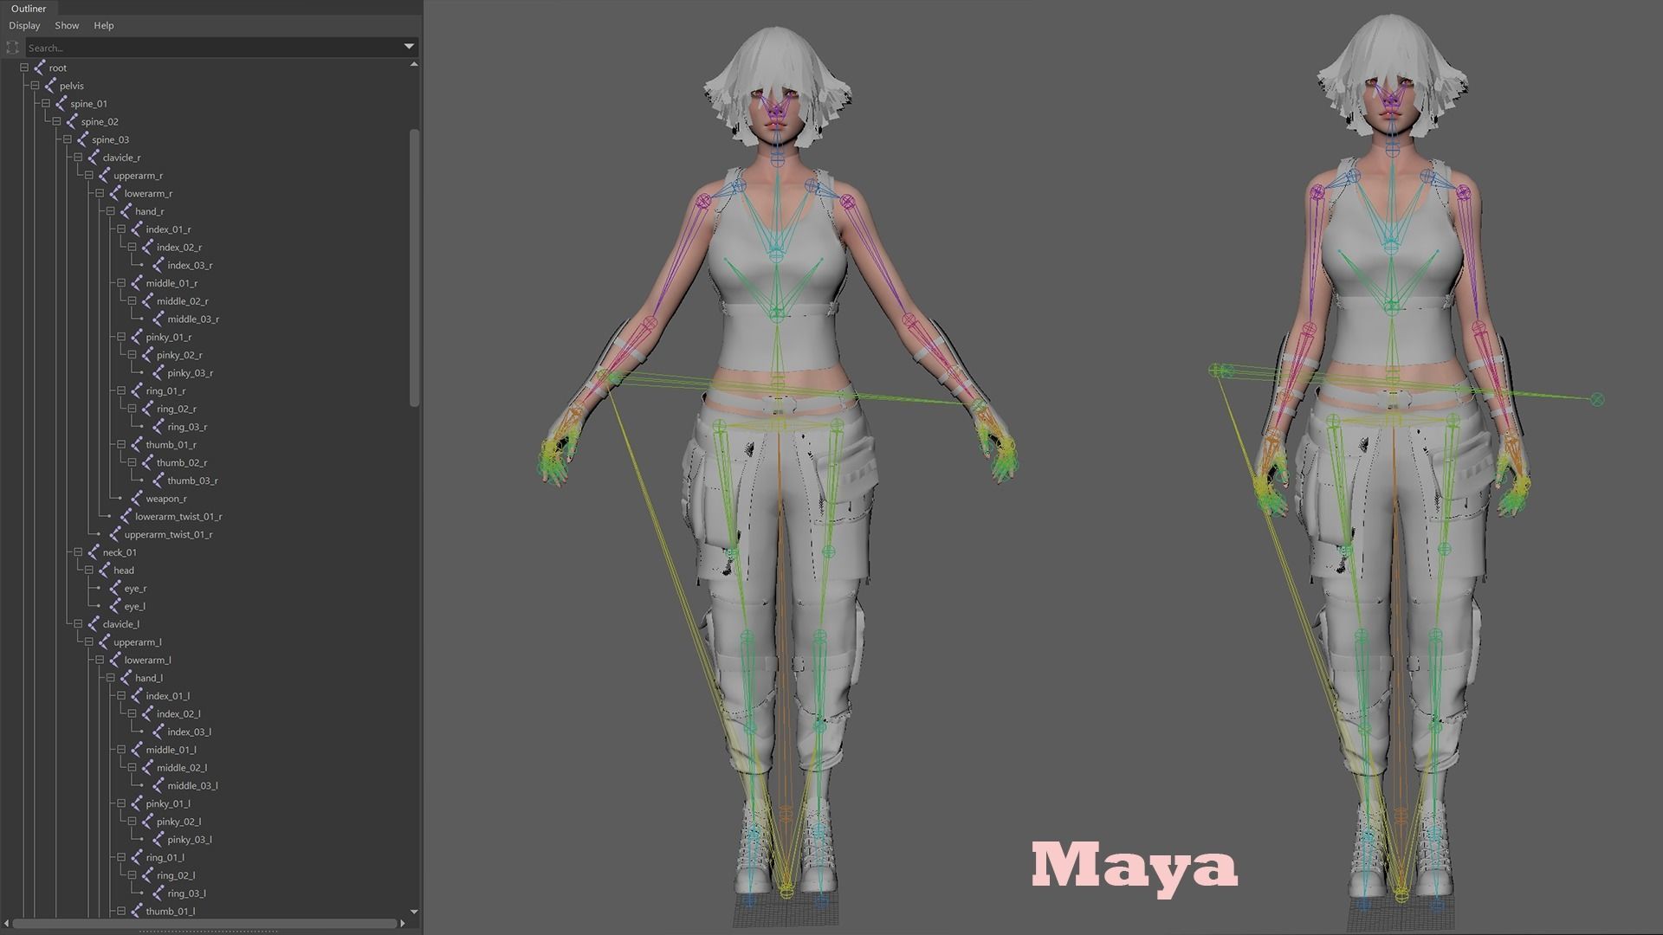Click the Outliner vertical scrollbar thumb
1663x935 pixels.
414,268
